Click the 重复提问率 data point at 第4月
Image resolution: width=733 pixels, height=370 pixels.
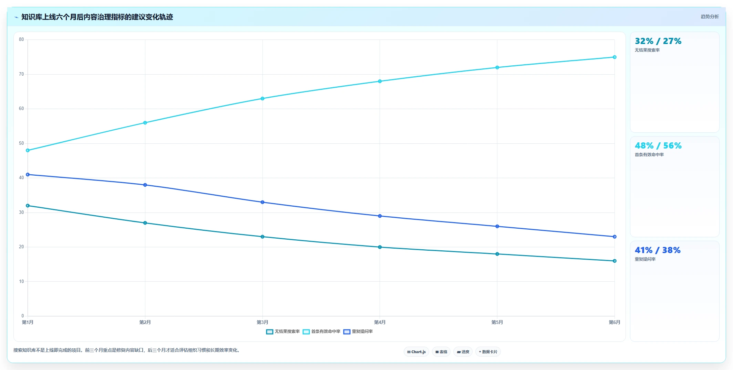(380, 216)
